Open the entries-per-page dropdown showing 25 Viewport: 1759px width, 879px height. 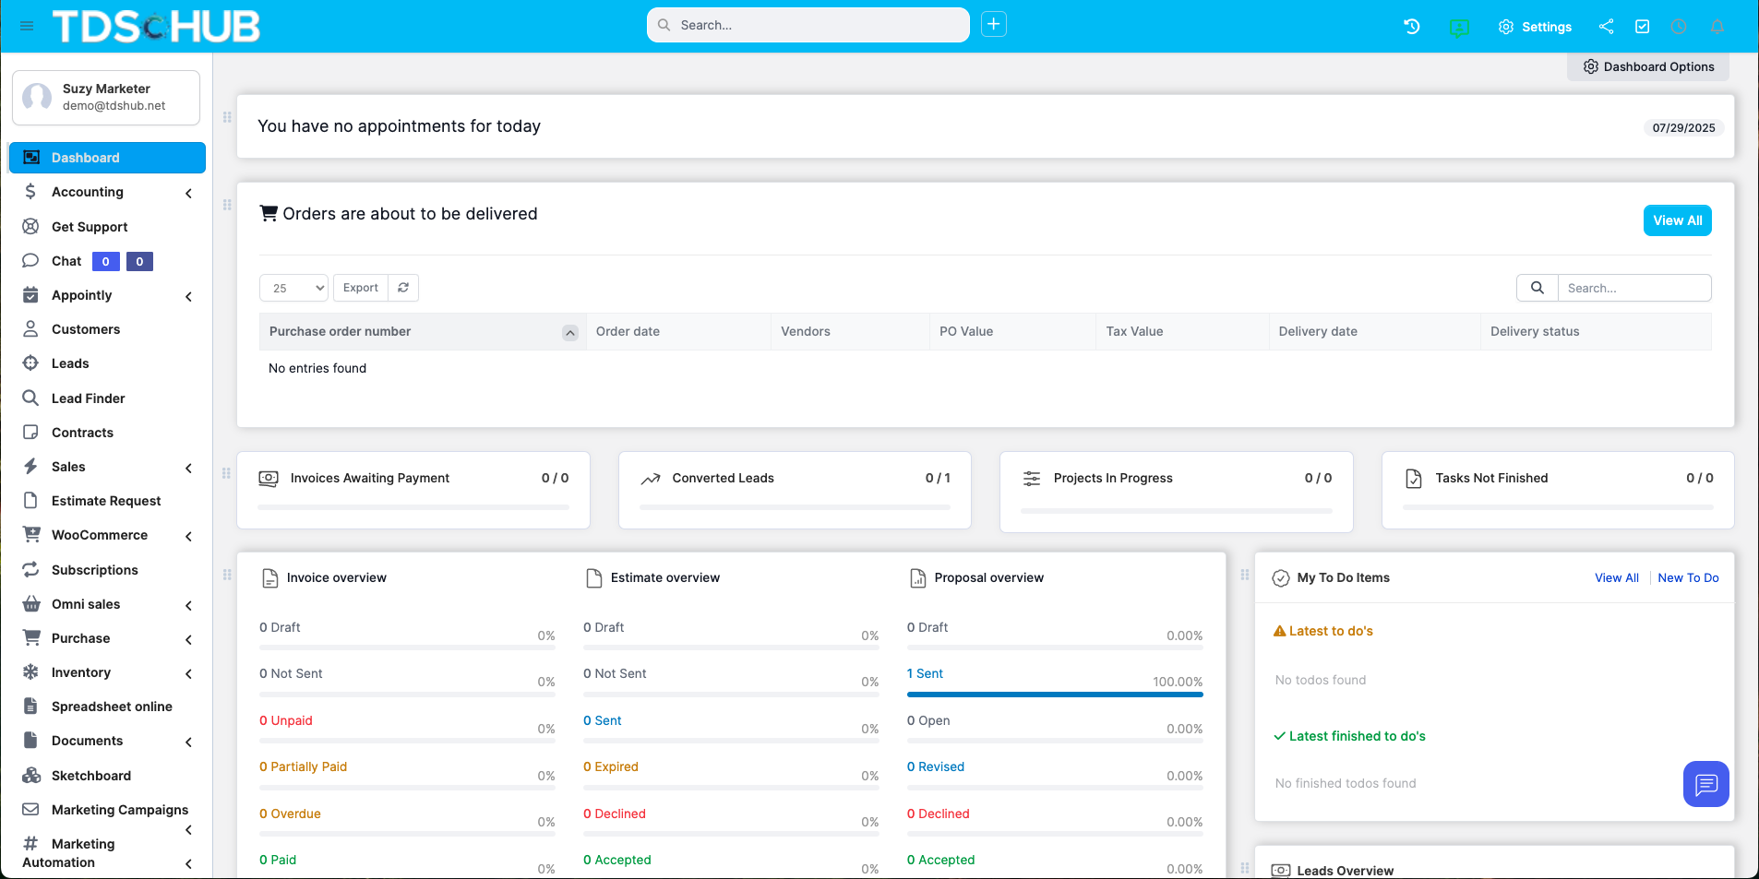293,287
